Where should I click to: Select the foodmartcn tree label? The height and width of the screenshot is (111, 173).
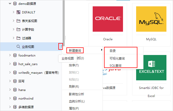coord(27,55)
